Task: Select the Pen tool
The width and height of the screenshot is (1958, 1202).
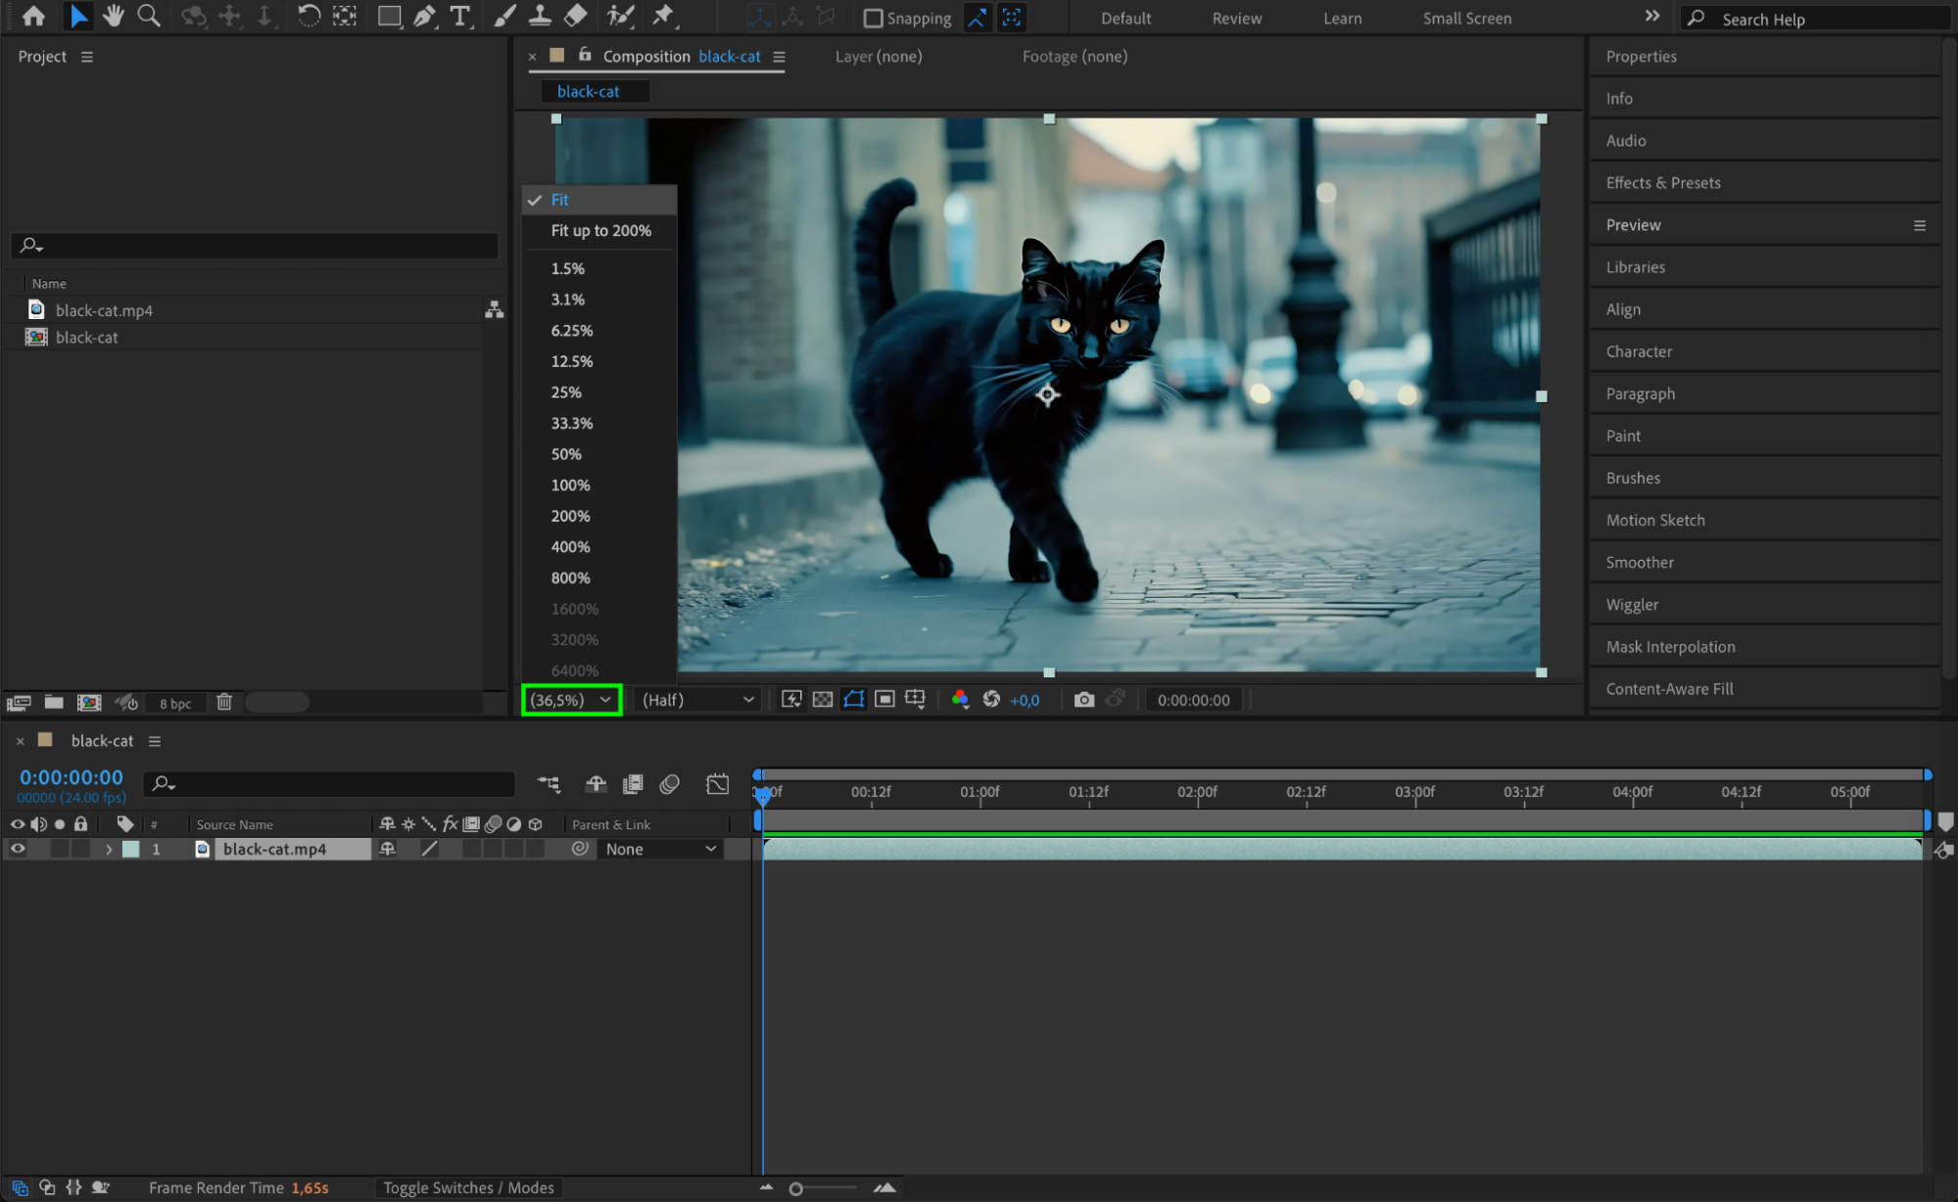Action: click(x=424, y=16)
